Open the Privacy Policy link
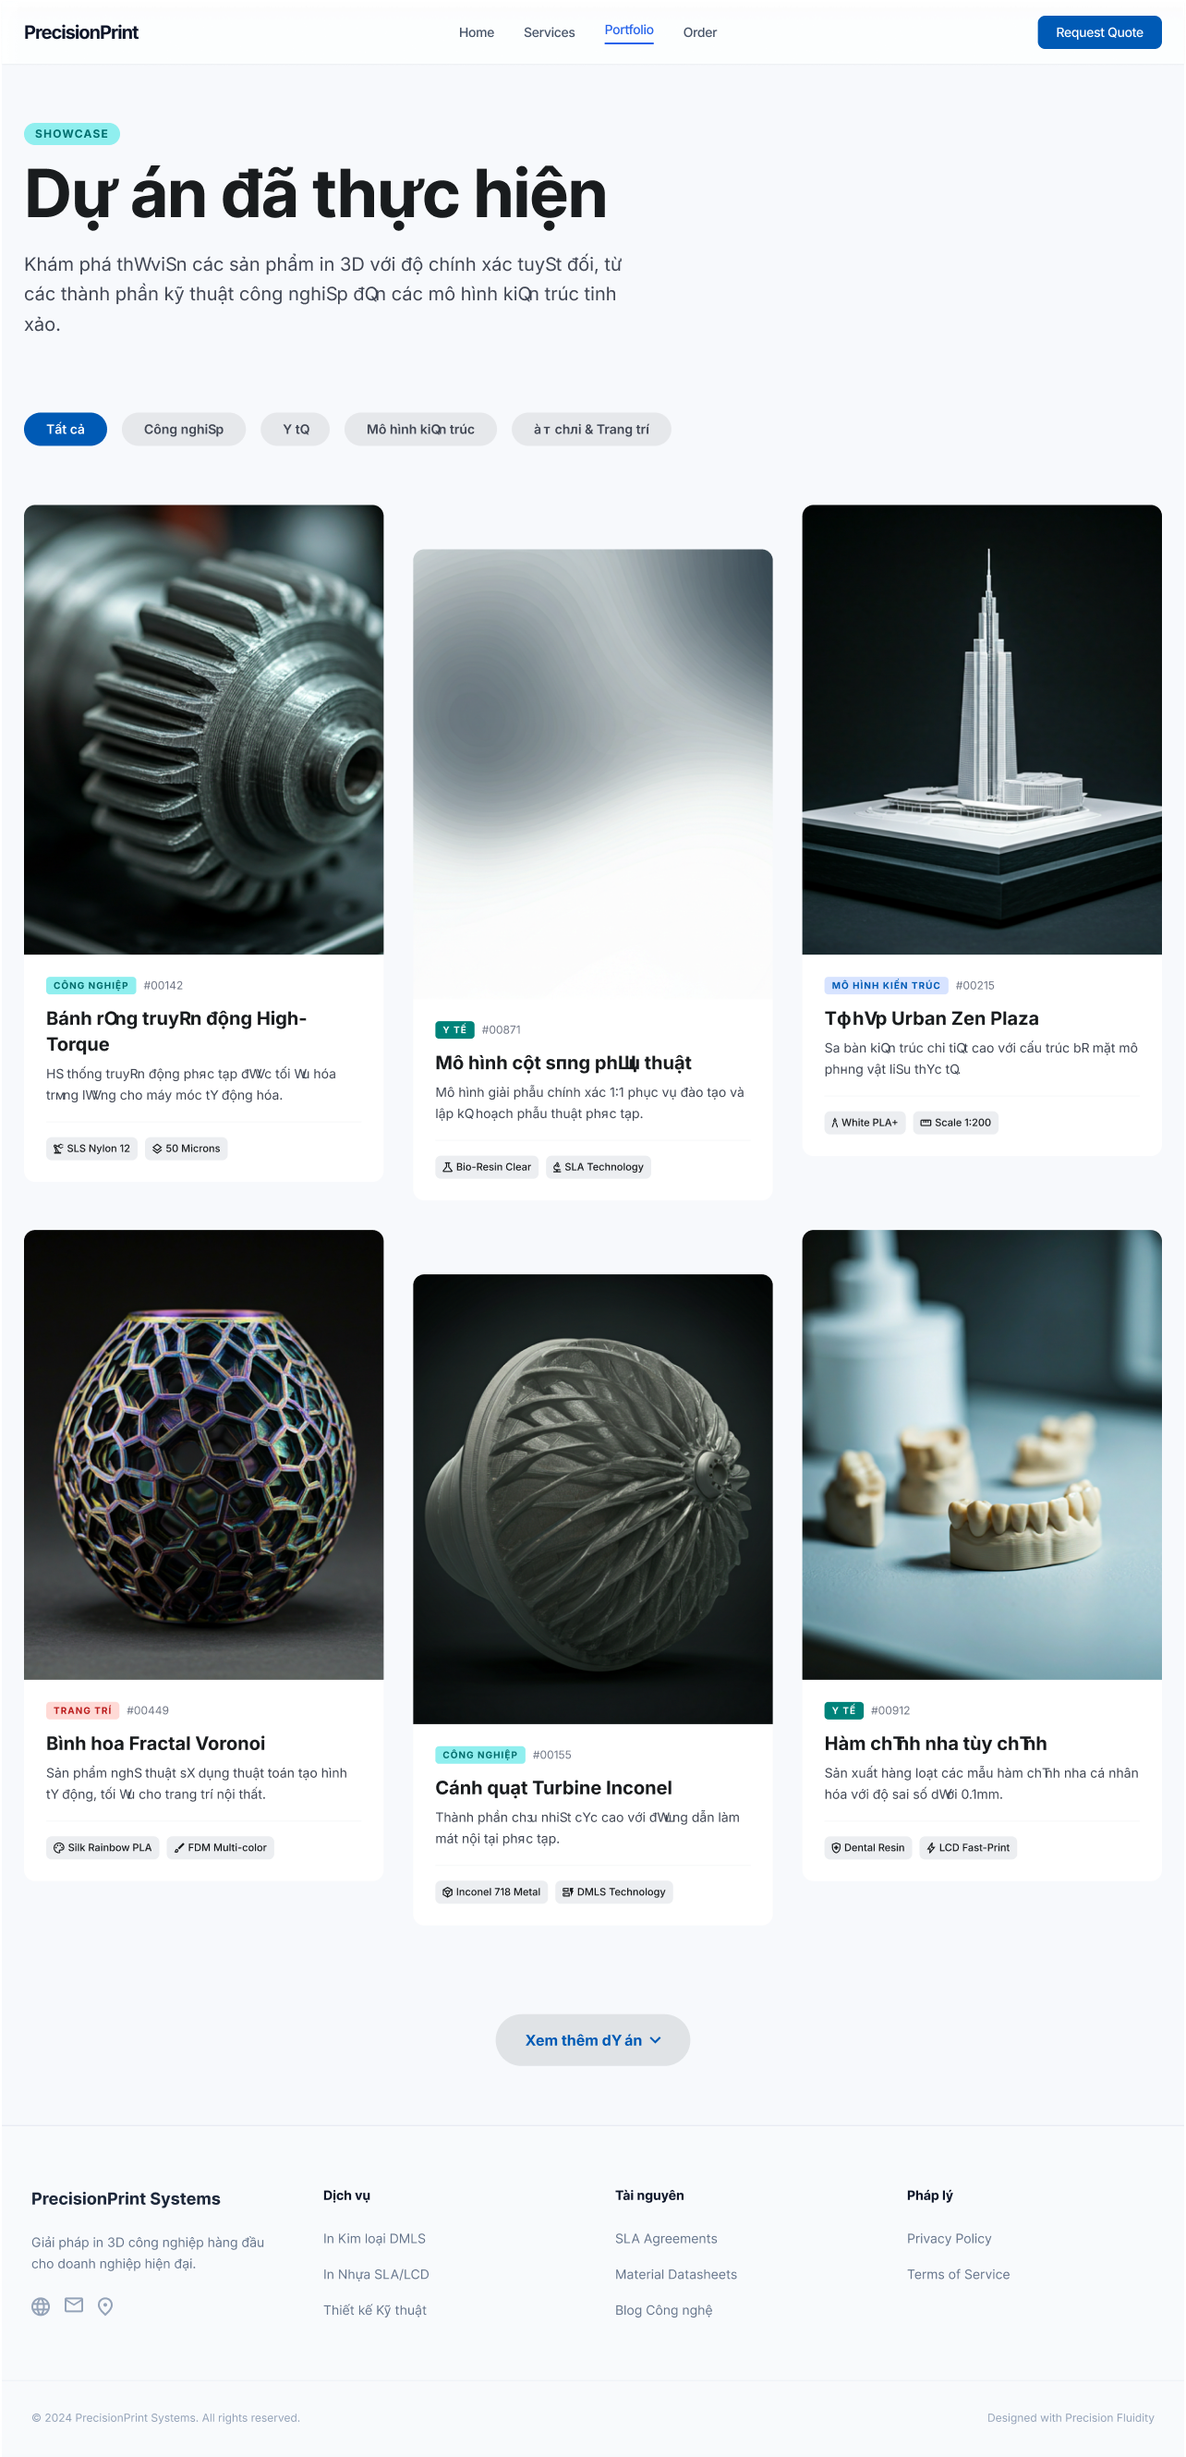 pyautogui.click(x=949, y=2239)
